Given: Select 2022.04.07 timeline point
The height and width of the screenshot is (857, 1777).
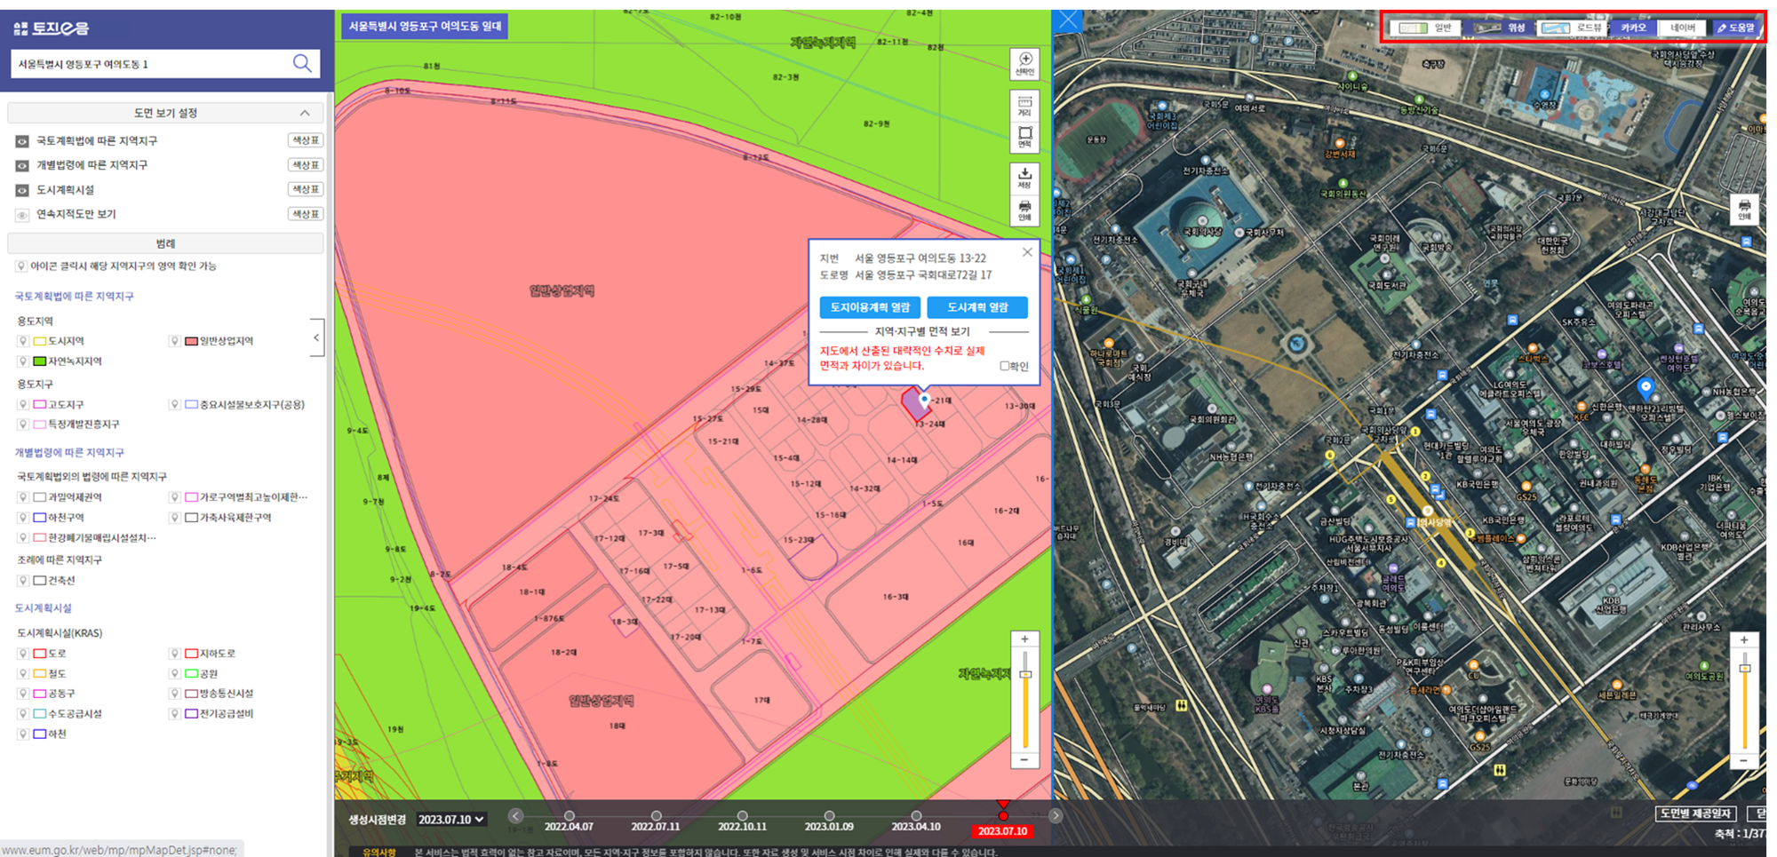Looking at the screenshot, I should [x=570, y=815].
